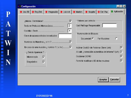Choose Secuencial block numbering option

pyautogui.click(x=93, y=39)
